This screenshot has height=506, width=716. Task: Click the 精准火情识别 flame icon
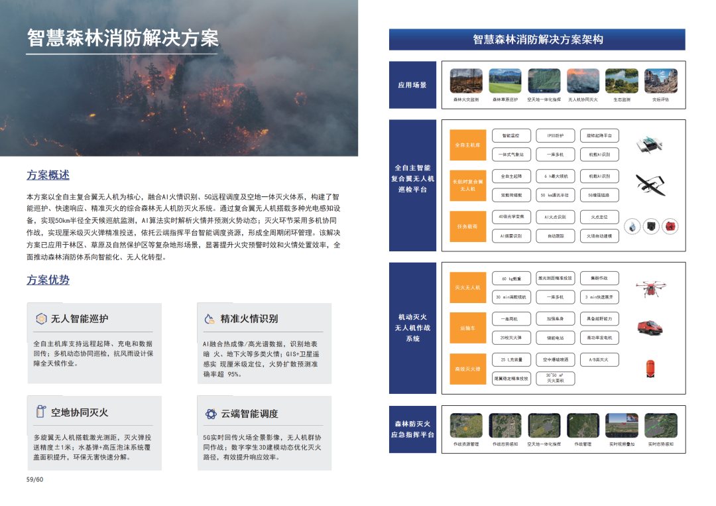pyautogui.click(x=210, y=319)
